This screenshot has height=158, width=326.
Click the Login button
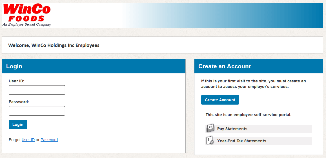click(x=18, y=125)
